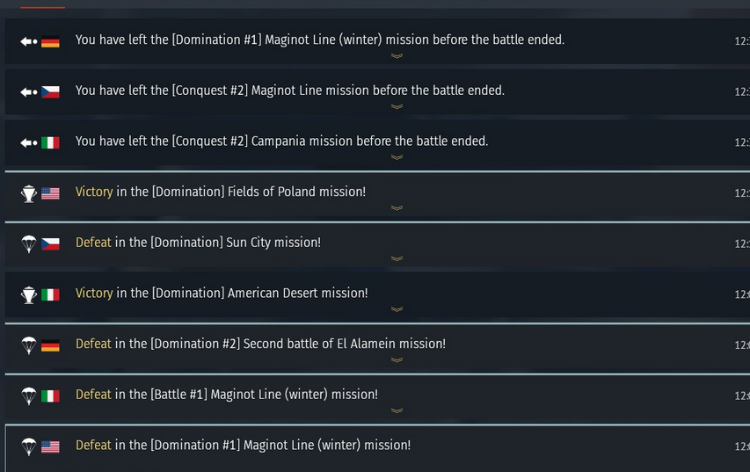
Task: Click the parachute icon for Battle #1 Maginot defeat
Action: pyautogui.click(x=28, y=396)
